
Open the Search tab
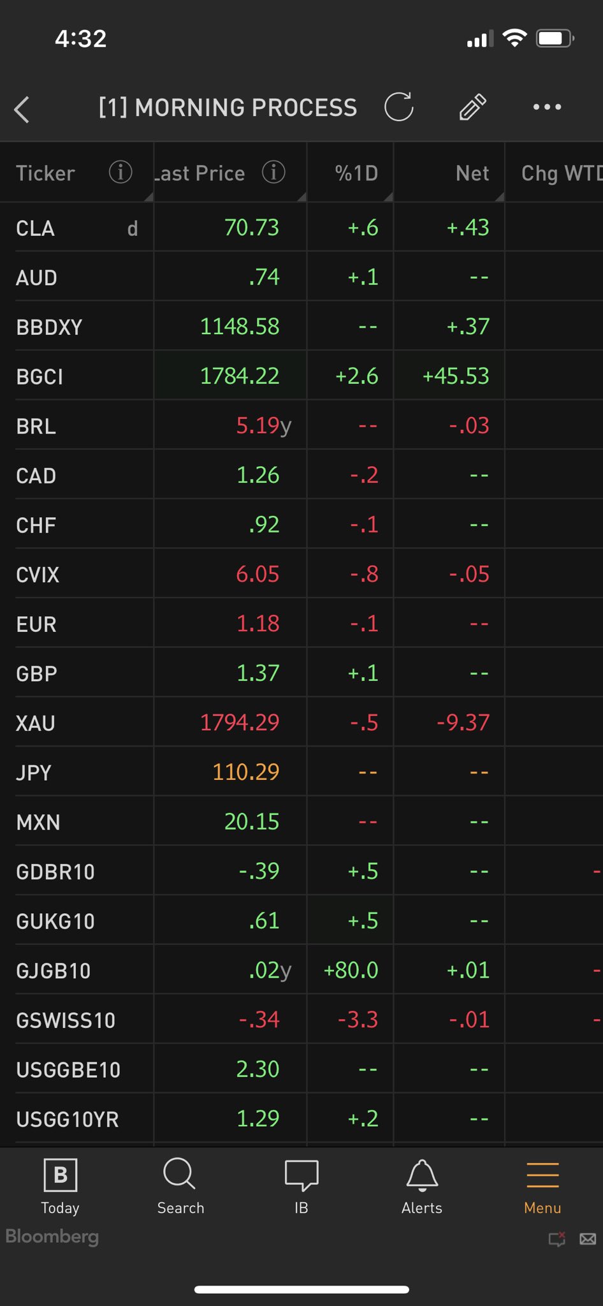pos(180,1186)
